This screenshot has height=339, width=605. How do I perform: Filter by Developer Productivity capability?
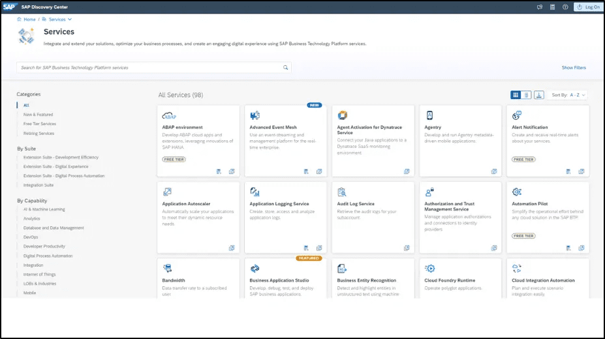(44, 246)
